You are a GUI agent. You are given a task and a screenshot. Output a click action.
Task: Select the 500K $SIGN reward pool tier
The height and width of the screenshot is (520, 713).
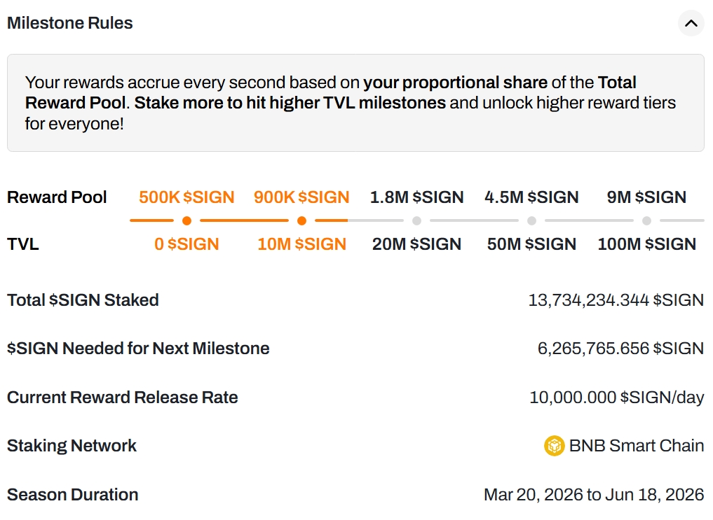(x=186, y=197)
